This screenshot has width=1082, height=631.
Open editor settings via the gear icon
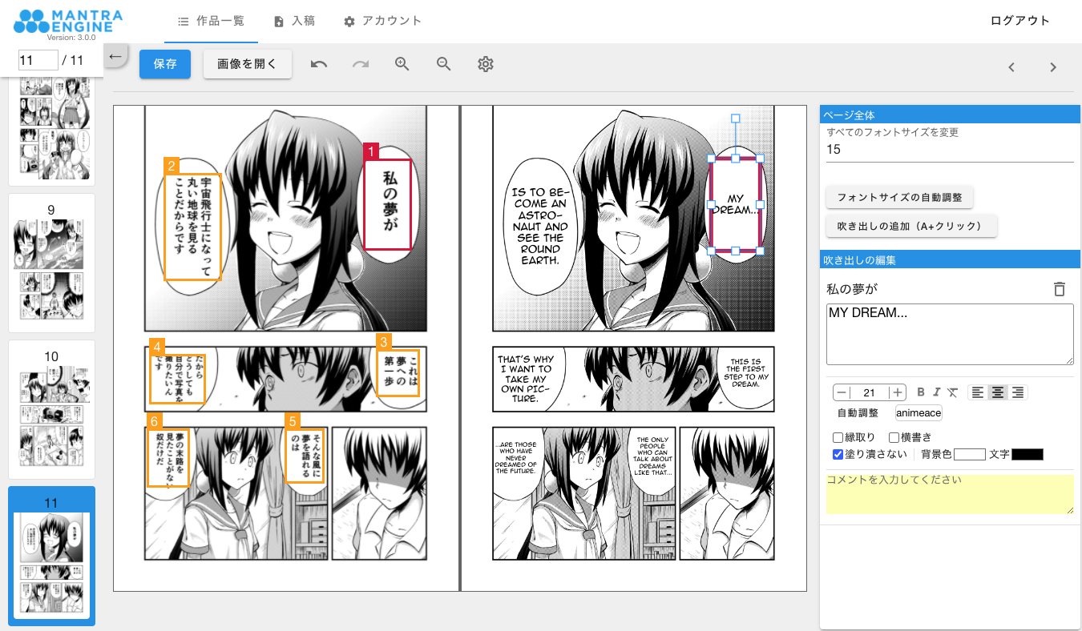[486, 64]
